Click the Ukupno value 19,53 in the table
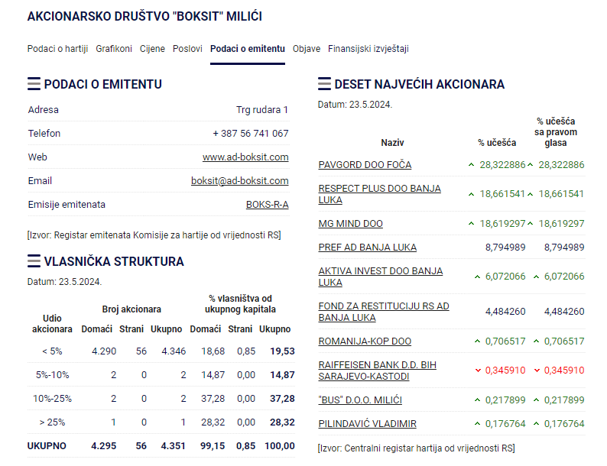 coord(282,351)
